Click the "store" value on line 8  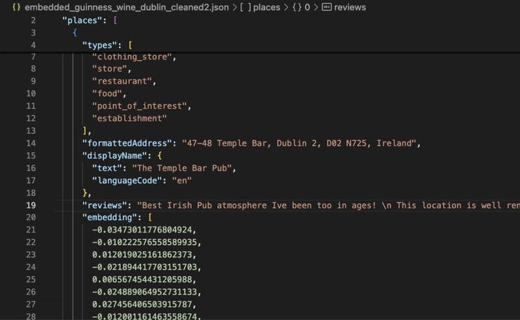pos(109,69)
